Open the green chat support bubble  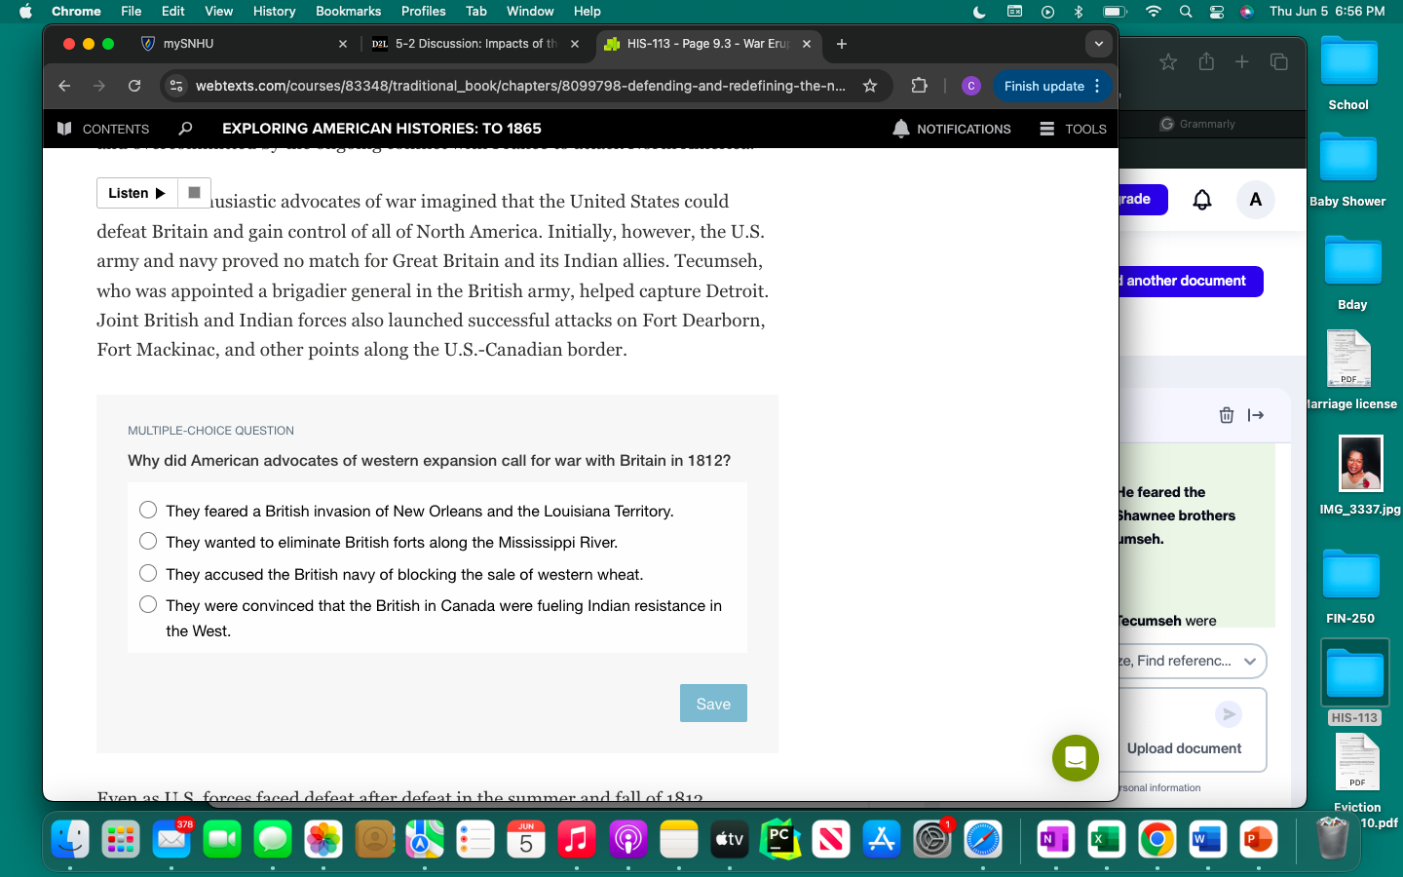click(x=1075, y=758)
